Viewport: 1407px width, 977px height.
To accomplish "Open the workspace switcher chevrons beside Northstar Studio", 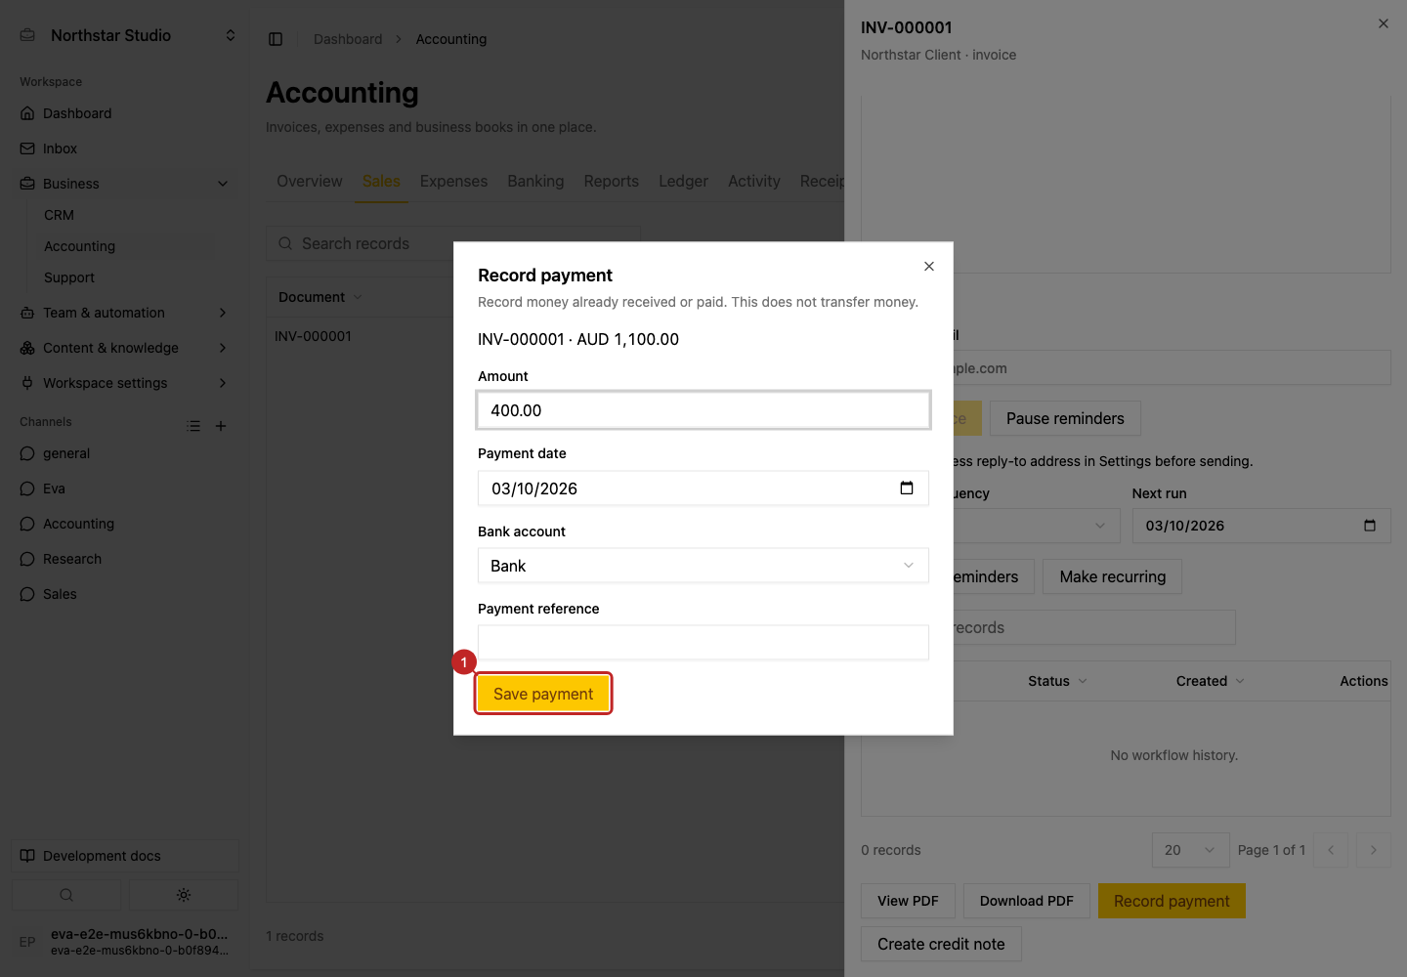I will point(231,35).
